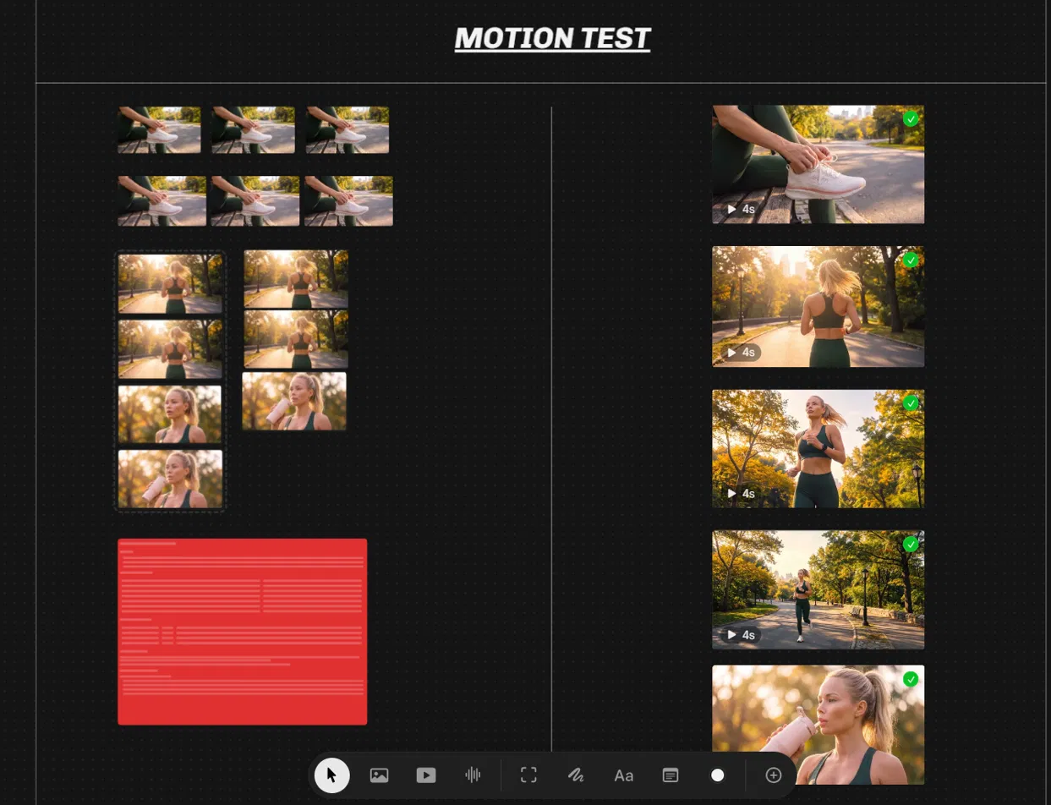Select the MOTION TEST title text

(x=552, y=38)
